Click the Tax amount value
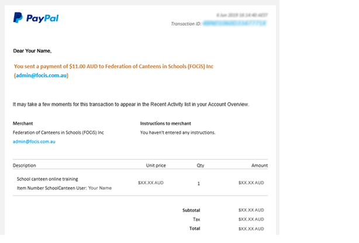This screenshot has height=243, width=359. (x=251, y=219)
